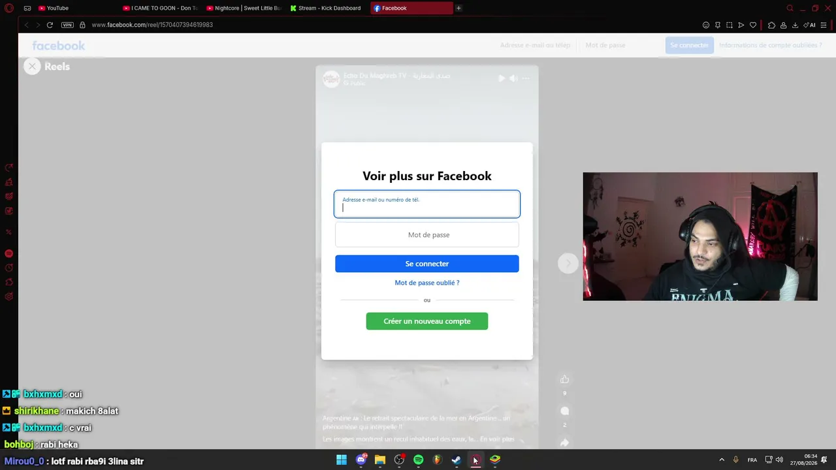Open the notification bell in the tray
This screenshot has width=836, height=470.
coord(826,460)
